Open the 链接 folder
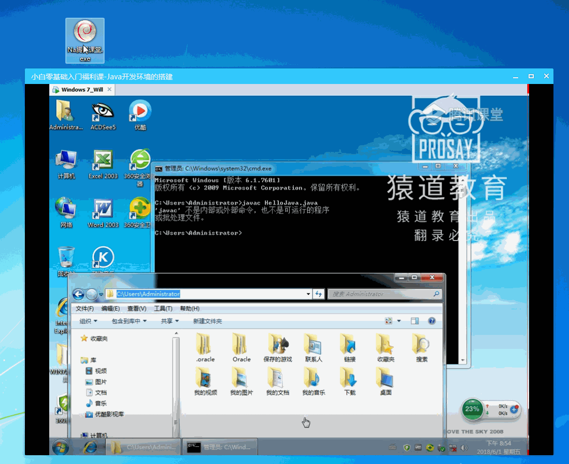Image resolution: width=569 pixels, height=464 pixels. pyautogui.click(x=349, y=347)
